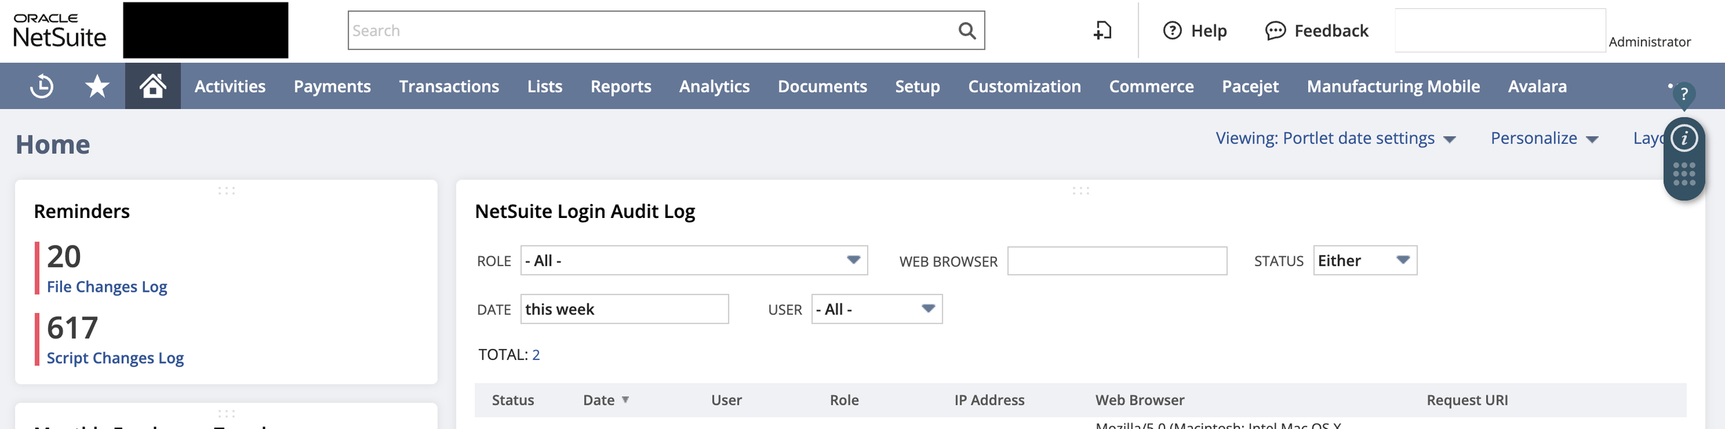
Task: Click the Date column sort arrow
Action: click(x=625, y=400)
